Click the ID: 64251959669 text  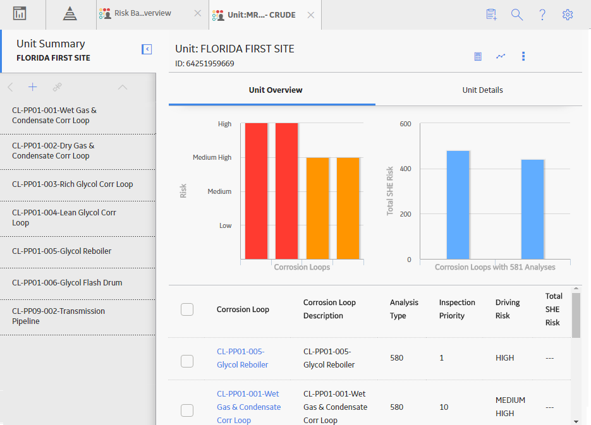pos(205,64)
